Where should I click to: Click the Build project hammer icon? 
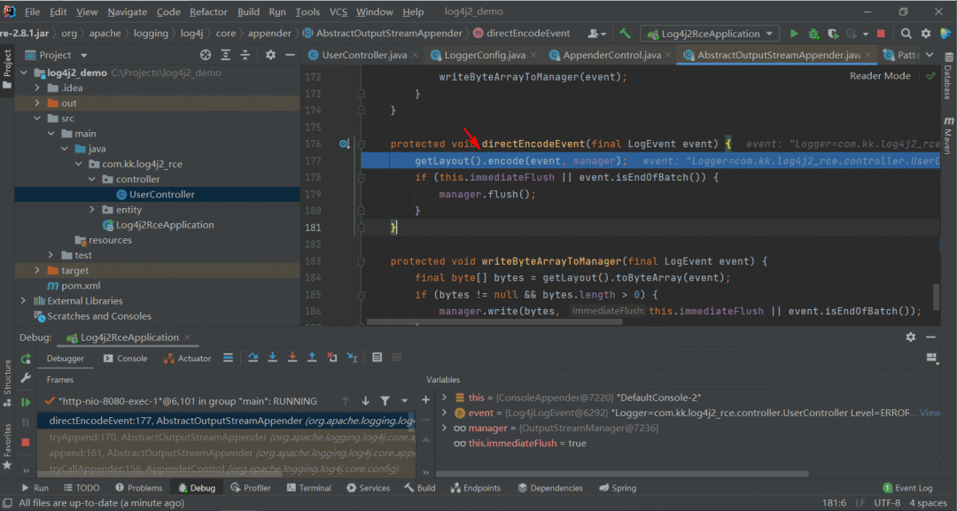click(625, 34)
